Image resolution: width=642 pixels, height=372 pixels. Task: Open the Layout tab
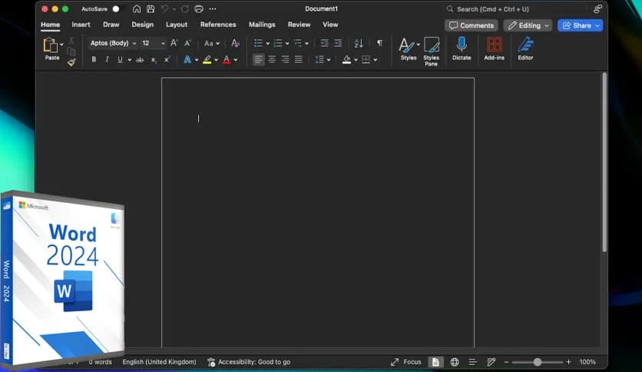coord(177,25)
